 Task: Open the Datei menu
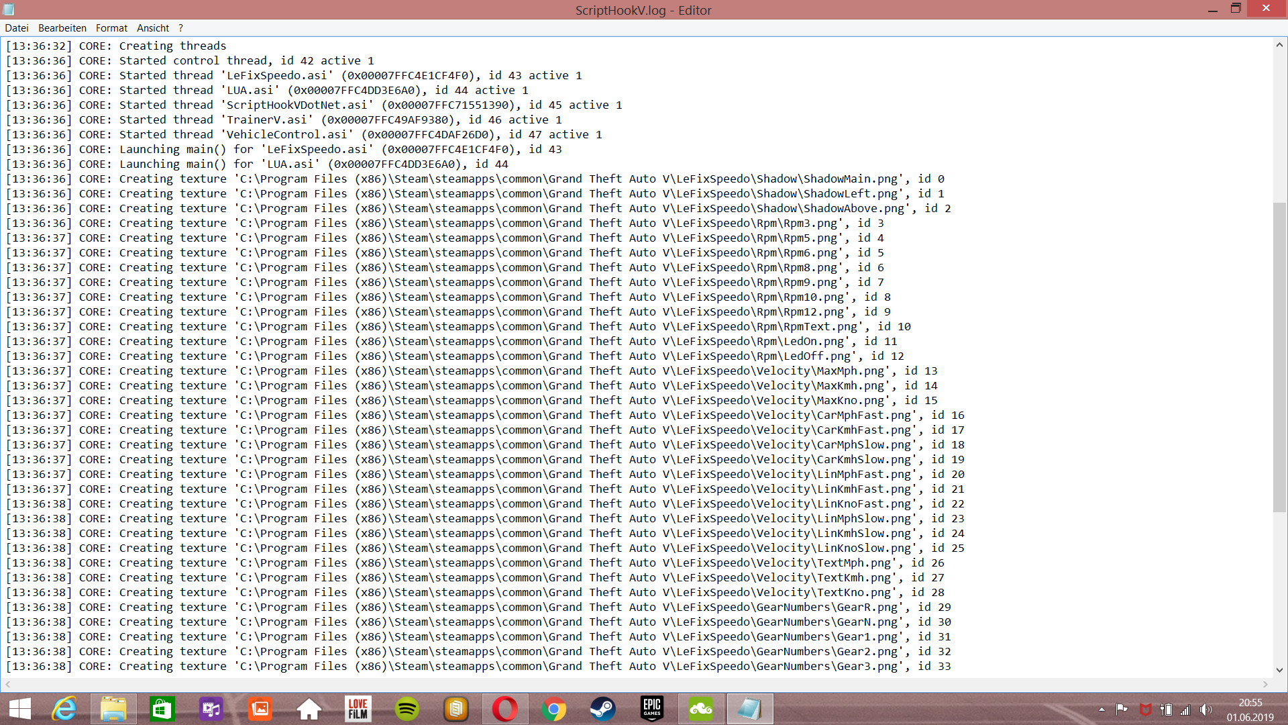(16, 28)
